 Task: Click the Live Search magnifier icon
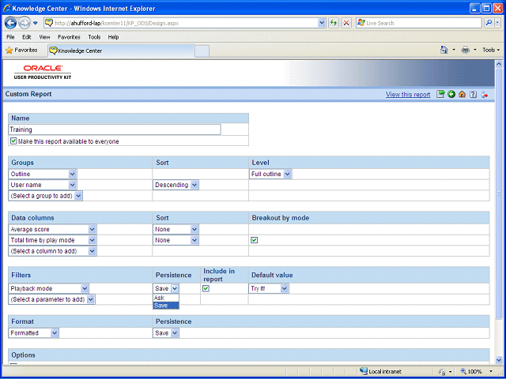tap(489, 23)
